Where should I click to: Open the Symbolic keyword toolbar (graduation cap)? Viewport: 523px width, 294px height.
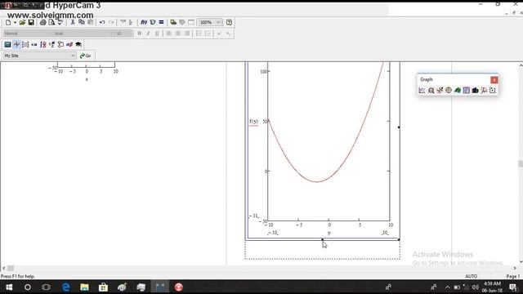pos(78,44)
